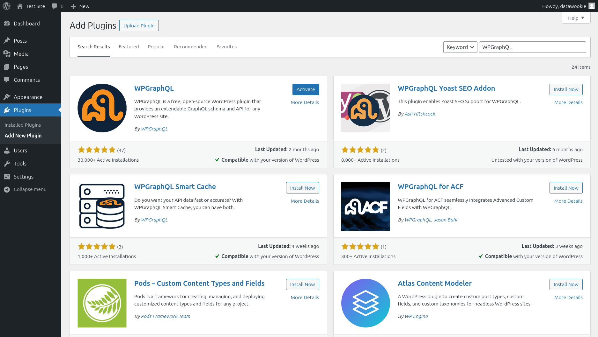Select the Posts pushpin icon
This screenshot has height=337, width=598.
(7, 40)
